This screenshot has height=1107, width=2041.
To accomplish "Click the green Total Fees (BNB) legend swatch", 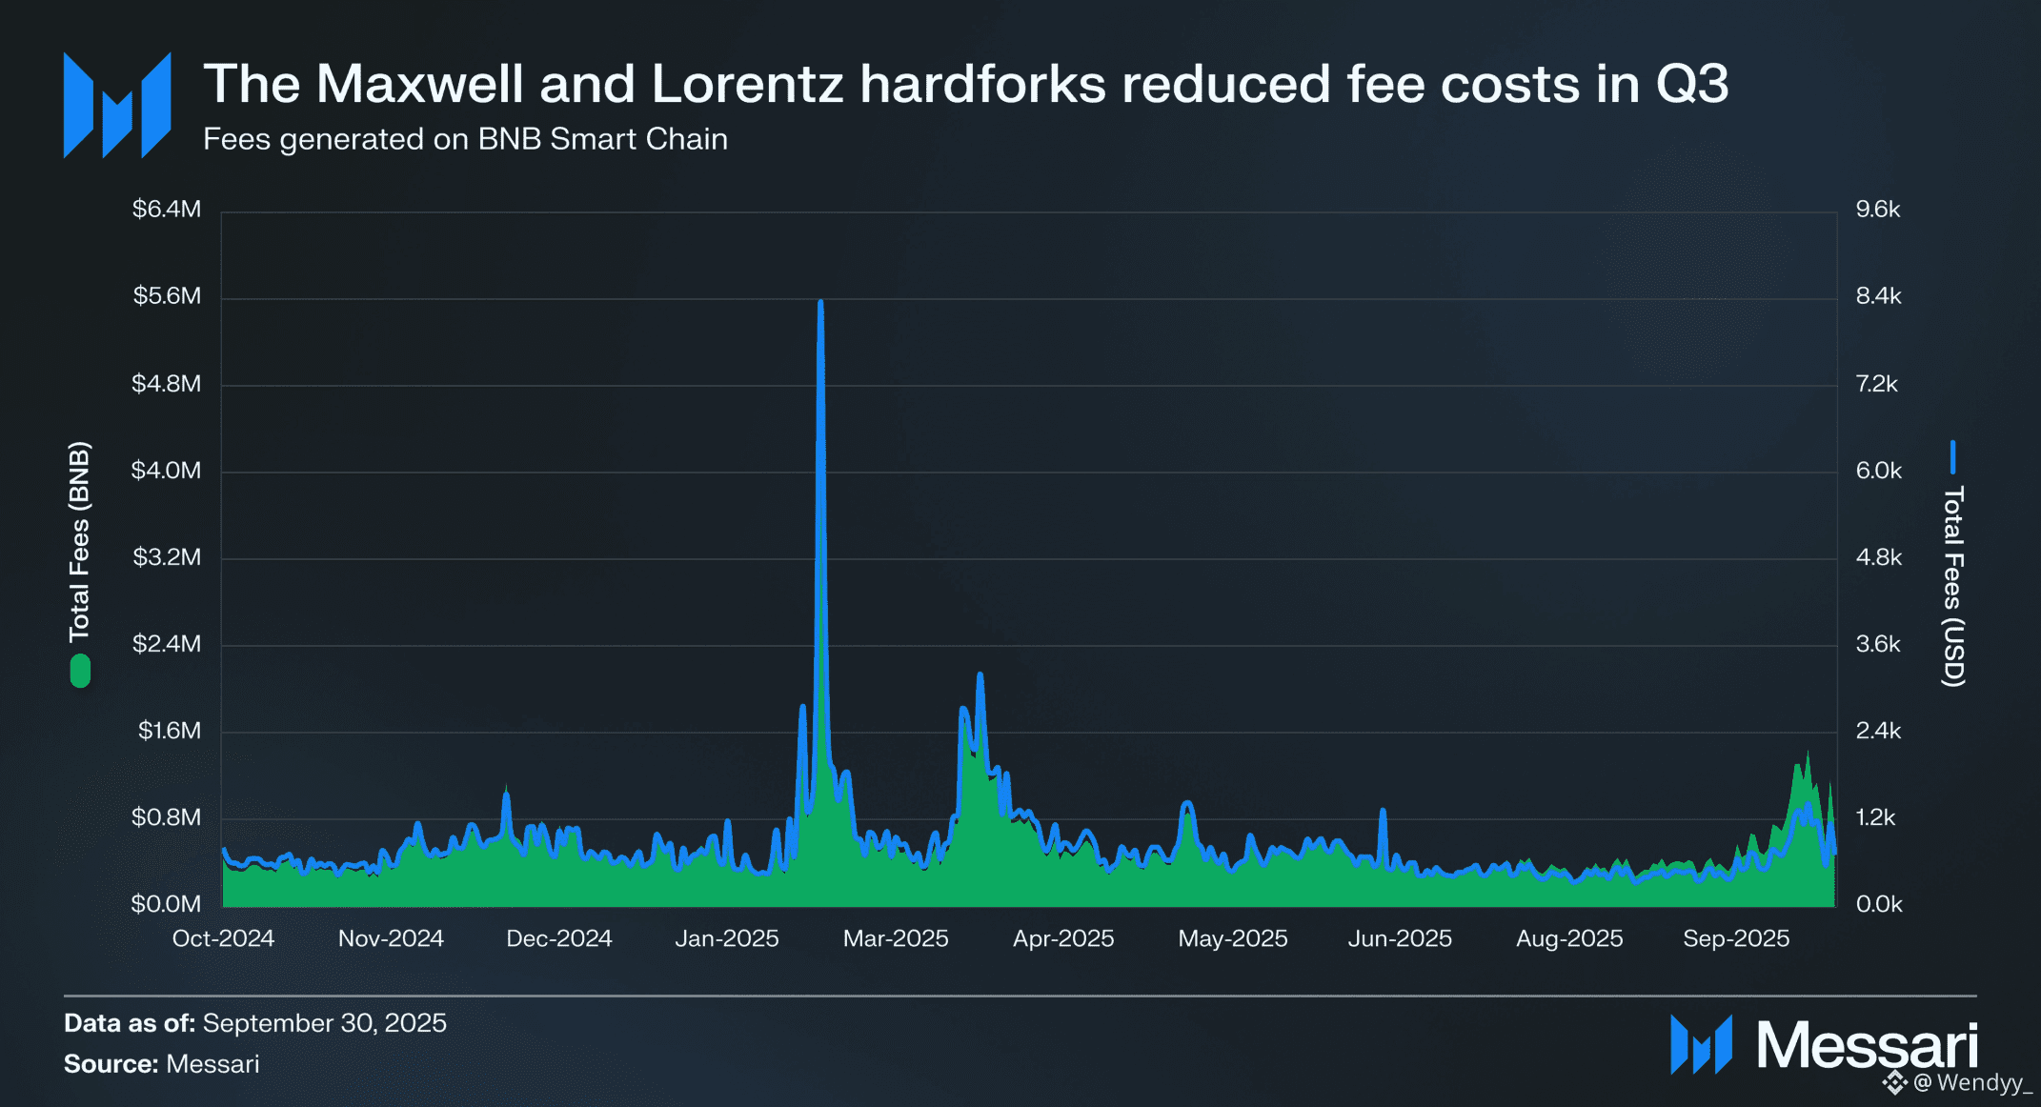I will click(x=80, y=671).
